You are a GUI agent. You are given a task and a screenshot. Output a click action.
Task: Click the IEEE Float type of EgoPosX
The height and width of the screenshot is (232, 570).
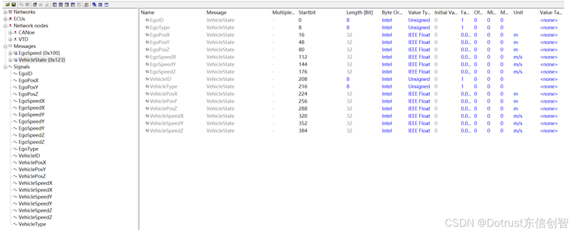419,35
